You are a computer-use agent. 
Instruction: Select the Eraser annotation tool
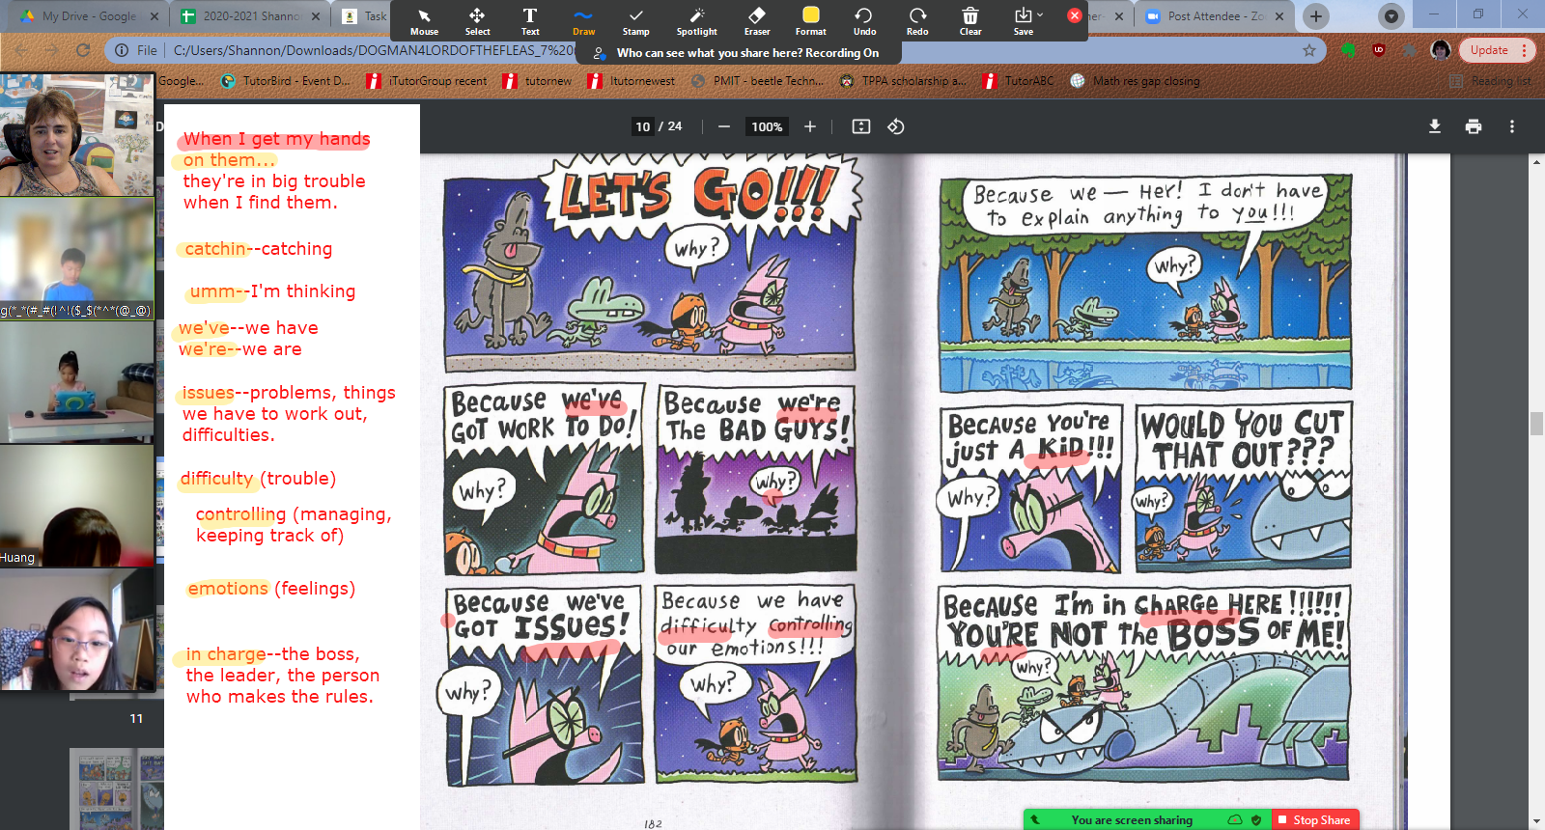(x=757, y=21)
